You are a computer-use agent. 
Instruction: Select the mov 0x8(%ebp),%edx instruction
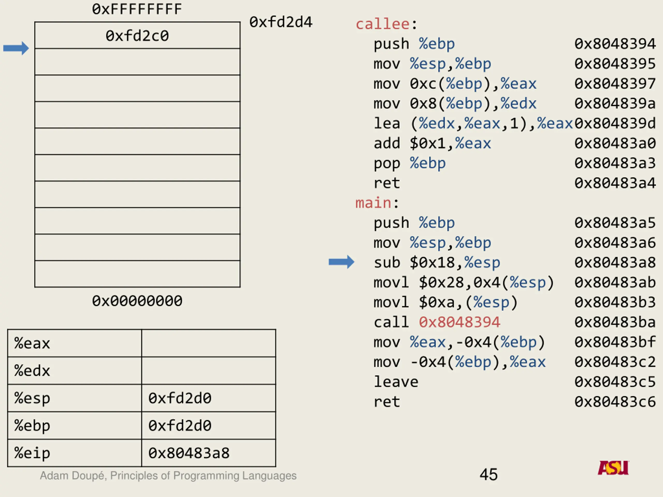click(x=455, y=104)
